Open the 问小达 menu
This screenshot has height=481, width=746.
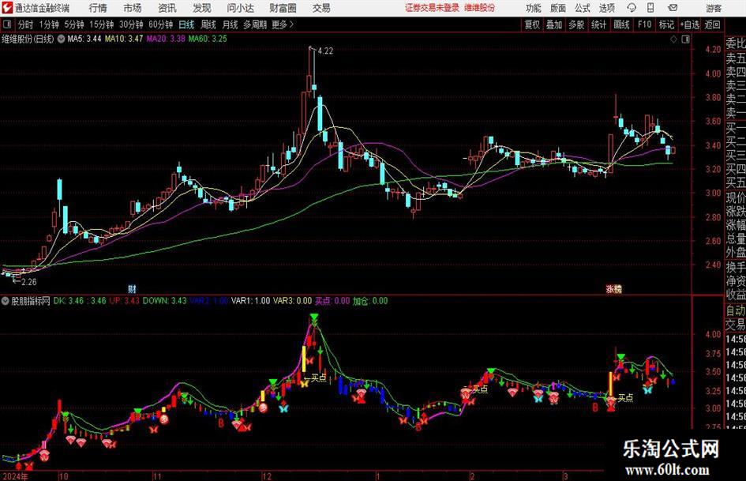(x=240, y=8)
